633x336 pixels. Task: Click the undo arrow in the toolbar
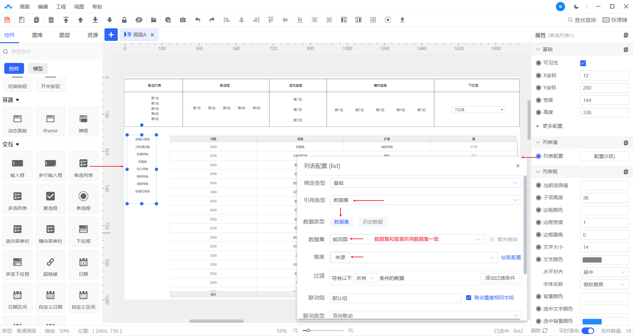197,20
